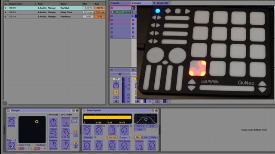
Task: Toggle track 1 activator button labeled 1
Action: pos(116,92)
